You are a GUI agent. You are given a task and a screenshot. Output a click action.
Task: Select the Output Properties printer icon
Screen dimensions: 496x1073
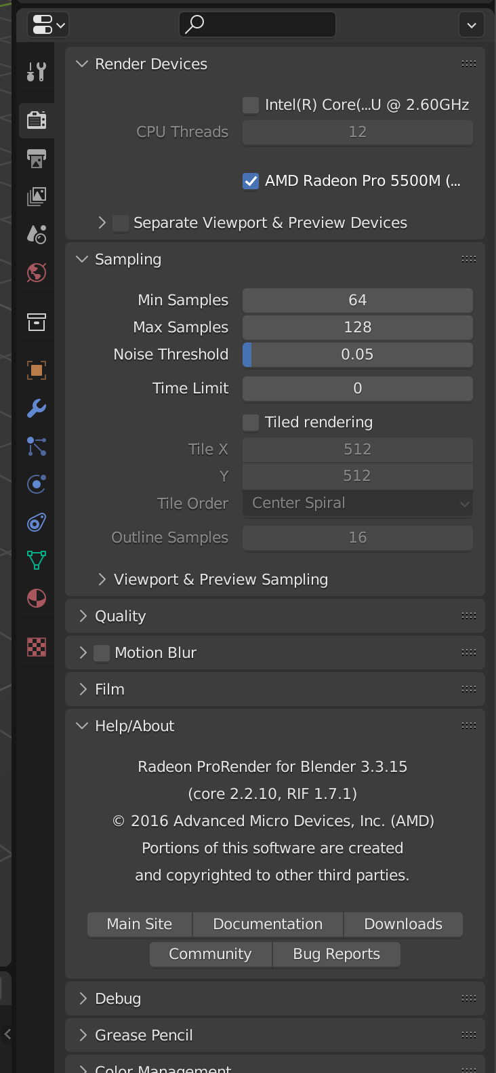[36, 158]
